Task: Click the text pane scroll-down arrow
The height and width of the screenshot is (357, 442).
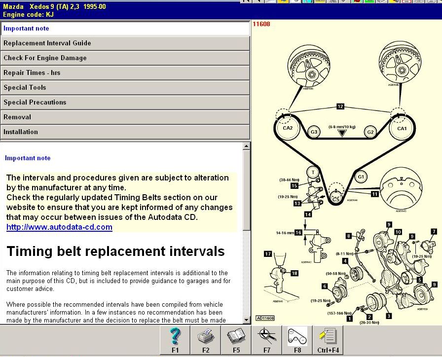Action: click(x=246, y=320)
